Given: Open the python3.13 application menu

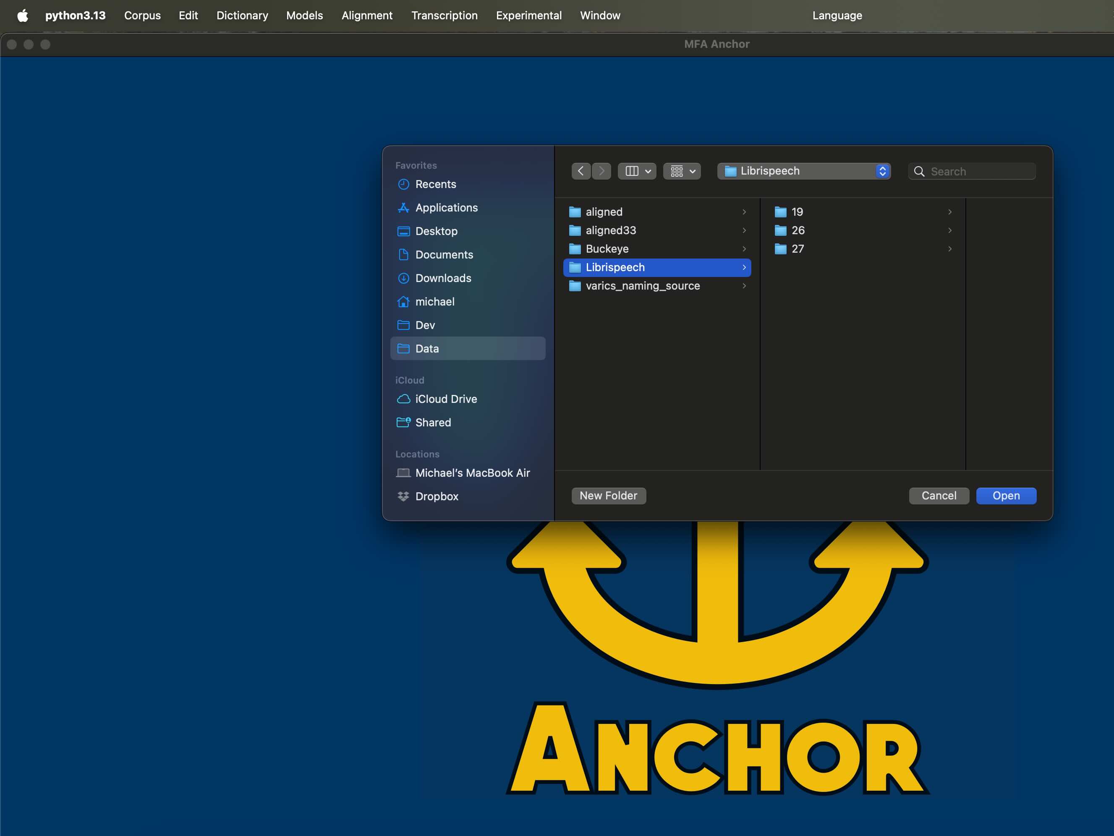Looking at the screenshot, I should [x=76, y=16].
